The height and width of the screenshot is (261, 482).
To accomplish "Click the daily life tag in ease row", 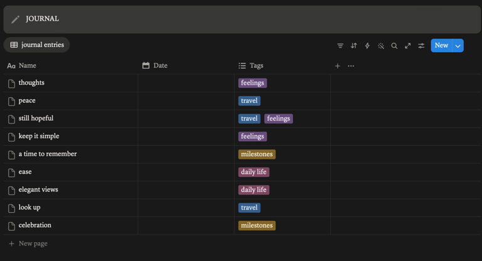I will (x=254, y=172).
